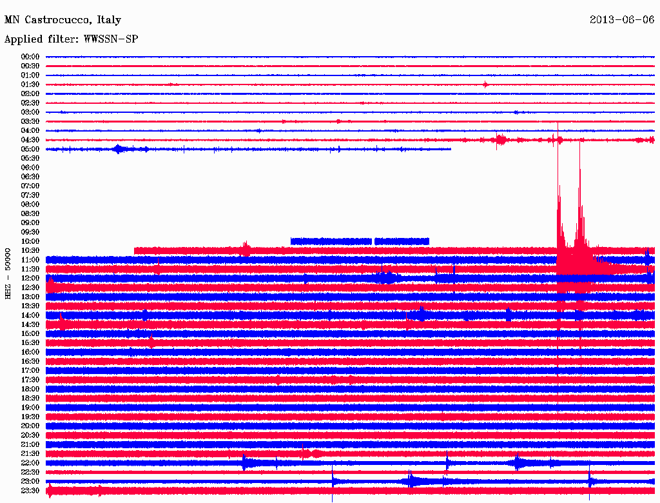Select the 19:30 time label
The image size is (660, 503).
click(30, 417)
